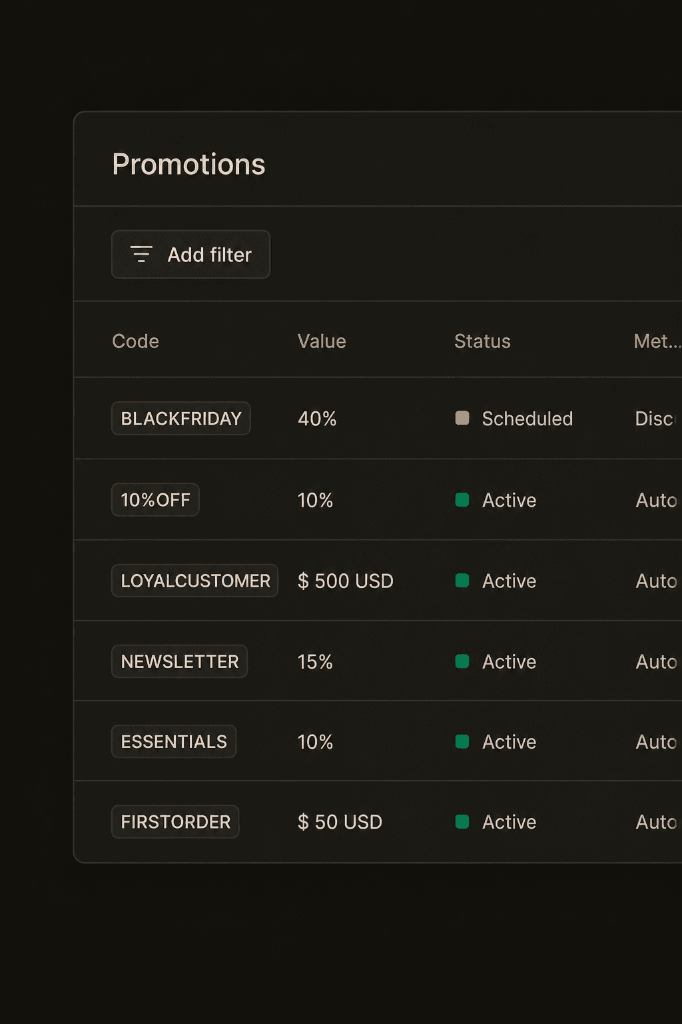Click the Add filter button
The image size is (682, 1024).
tap(190, 255)
